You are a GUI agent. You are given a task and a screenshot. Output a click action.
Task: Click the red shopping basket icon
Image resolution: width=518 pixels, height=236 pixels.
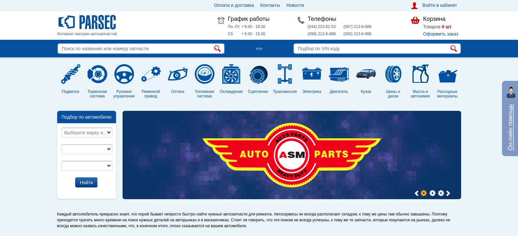click(x=415, y=20)
